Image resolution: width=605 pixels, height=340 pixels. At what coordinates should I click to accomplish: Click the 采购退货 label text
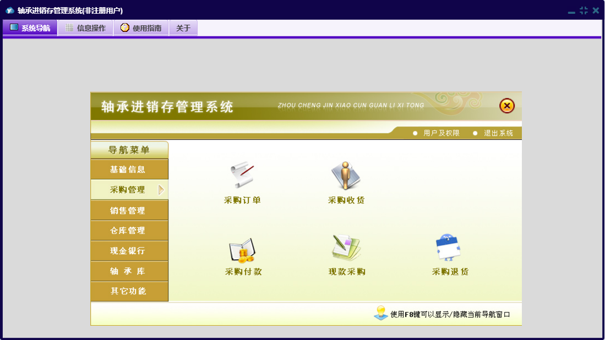[450, 271]
